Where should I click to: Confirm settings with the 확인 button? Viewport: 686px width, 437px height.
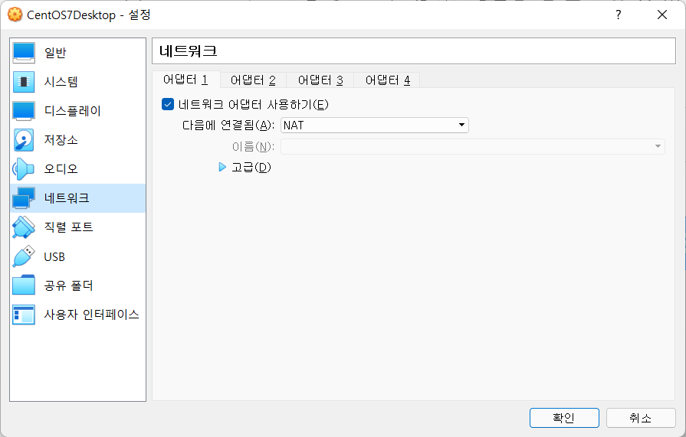[564, 418]
